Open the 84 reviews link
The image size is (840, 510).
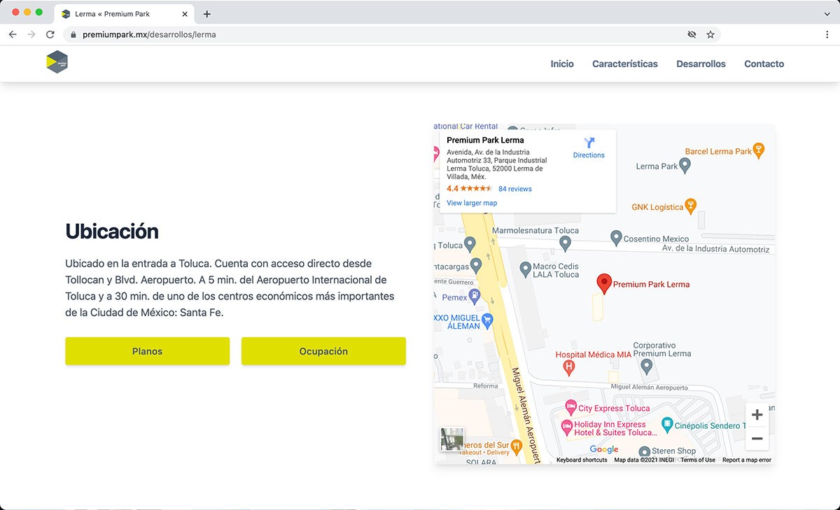tap(515, 189)
